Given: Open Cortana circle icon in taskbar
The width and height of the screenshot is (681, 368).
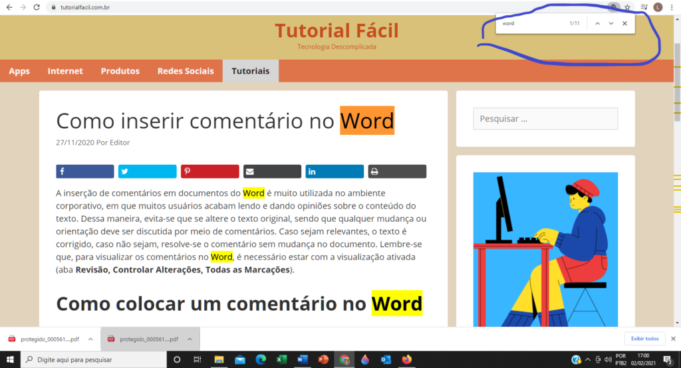Looking at the screenshot, I should (177, 359).
